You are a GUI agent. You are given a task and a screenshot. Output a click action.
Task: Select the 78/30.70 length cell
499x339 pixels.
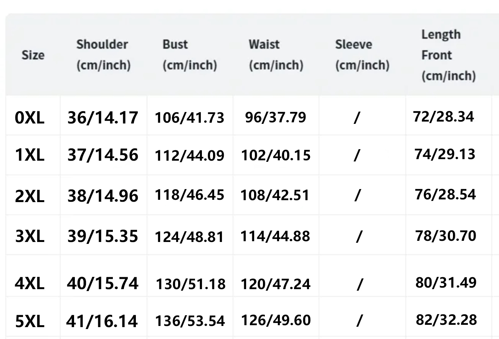click(446, 235)
